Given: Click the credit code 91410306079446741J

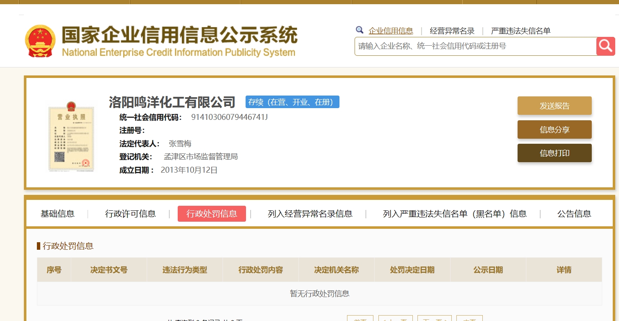Looking at the screenshot, I should point(229,117).
